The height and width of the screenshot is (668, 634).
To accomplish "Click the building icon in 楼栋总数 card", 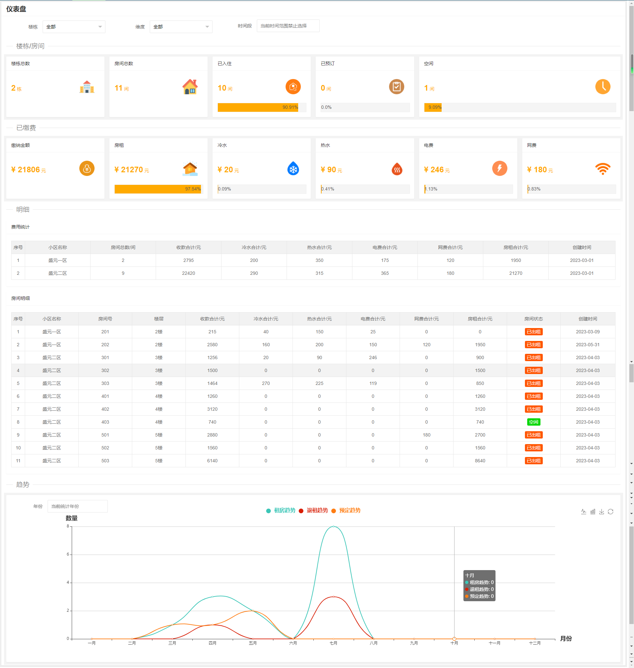I will point(87,87).
